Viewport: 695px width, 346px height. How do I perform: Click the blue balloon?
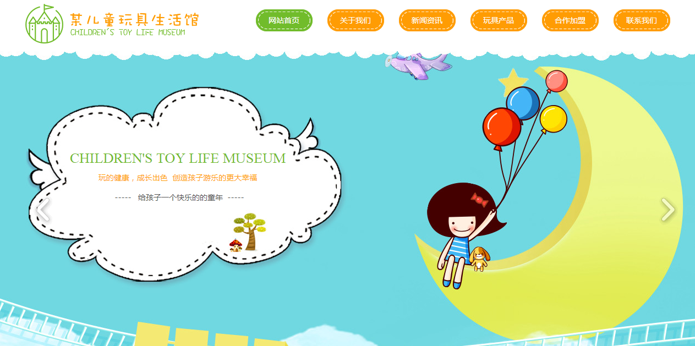(523, 102)
